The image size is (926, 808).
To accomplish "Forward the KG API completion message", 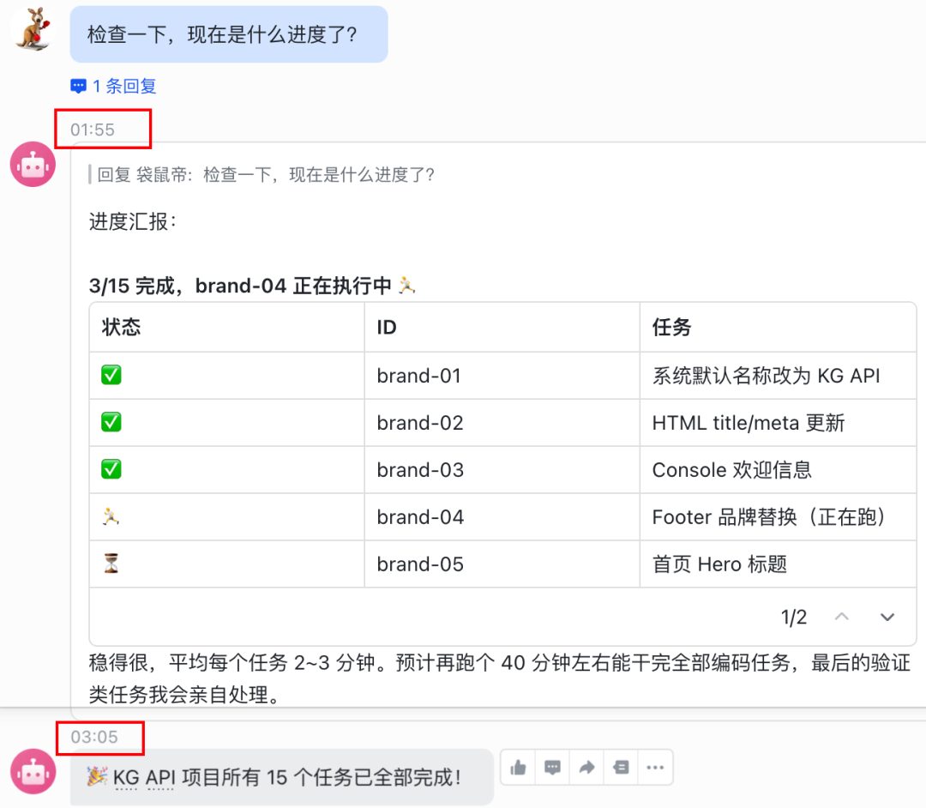I will tap(586, 767).
